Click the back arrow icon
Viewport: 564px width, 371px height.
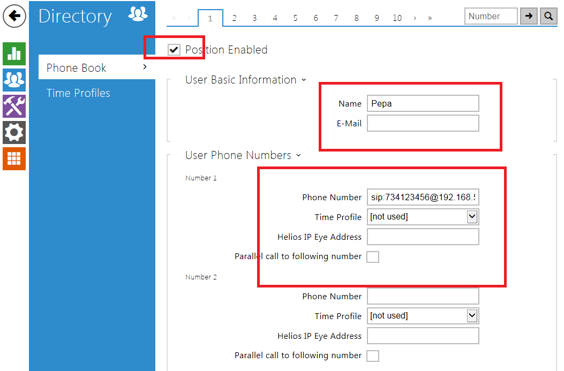14,17
